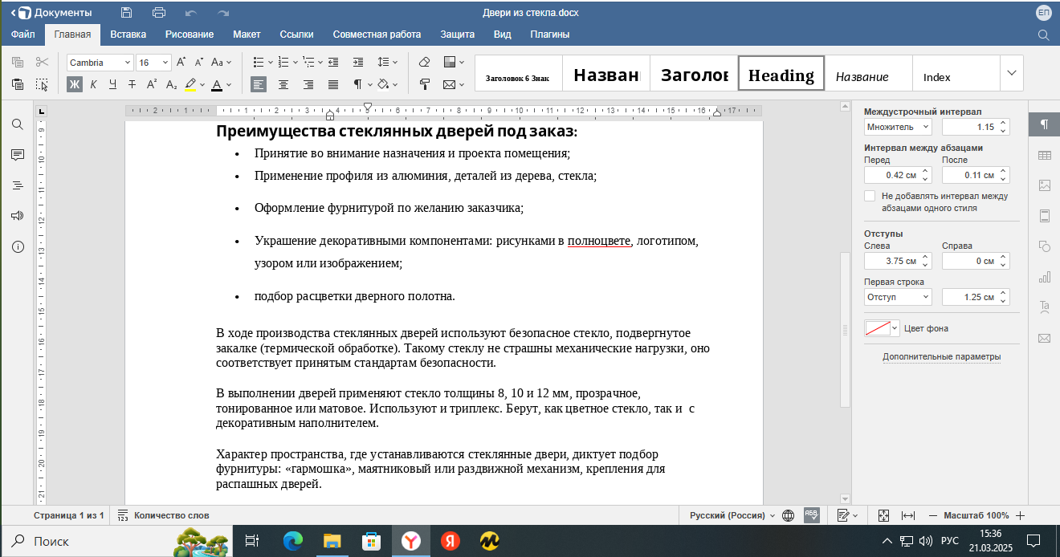Click the Save icon in title bar
This screenshot has height=557, width=1060.
[126, 13]
